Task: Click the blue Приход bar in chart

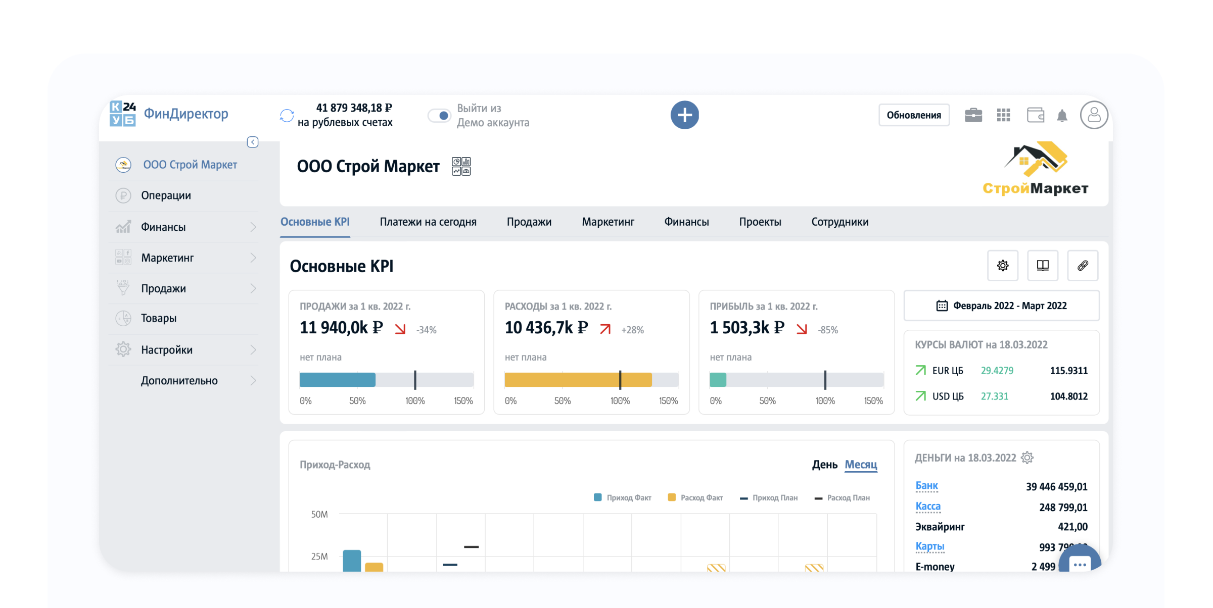Action: click(352, 561)
